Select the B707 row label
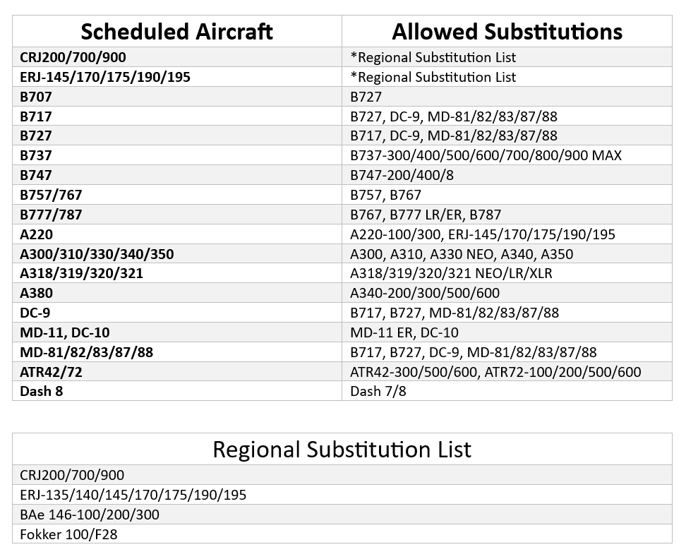 [36, 97]
